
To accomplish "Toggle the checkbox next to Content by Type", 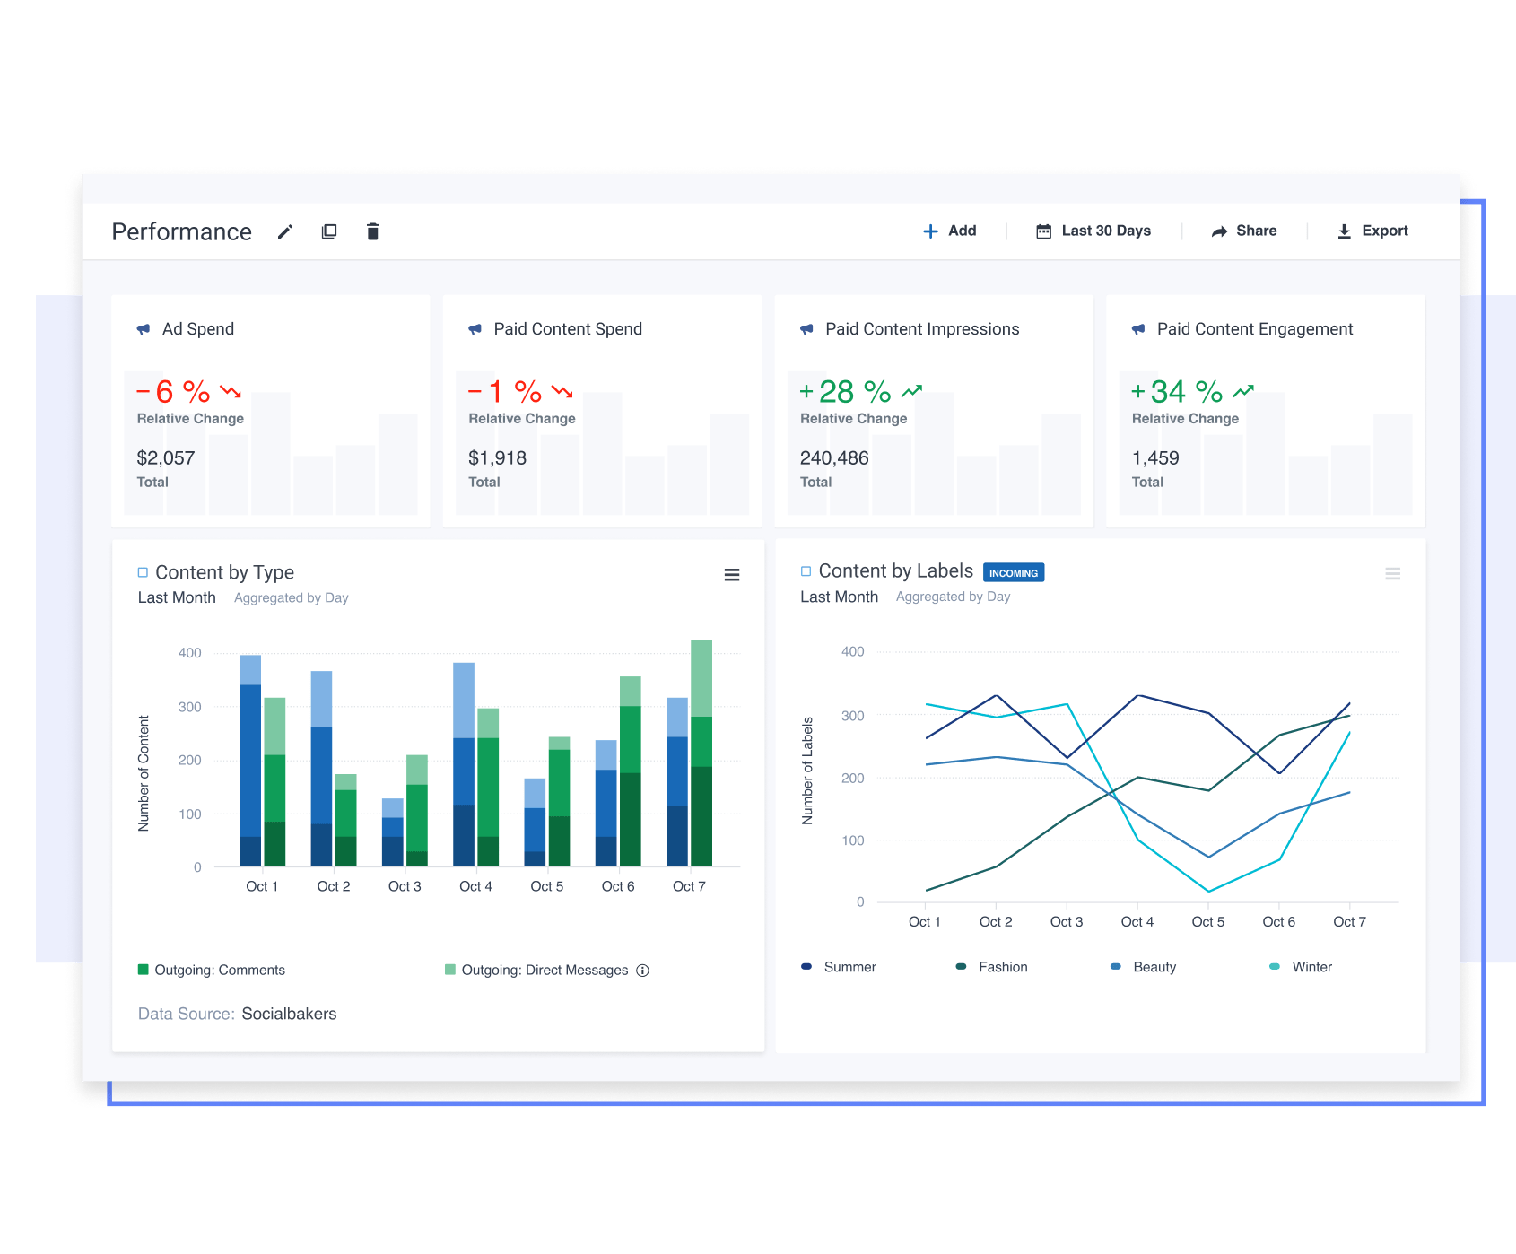I will 144,571.
